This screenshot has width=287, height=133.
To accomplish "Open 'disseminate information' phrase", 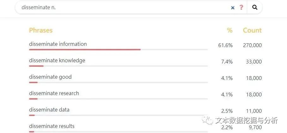I will [58, 44].
